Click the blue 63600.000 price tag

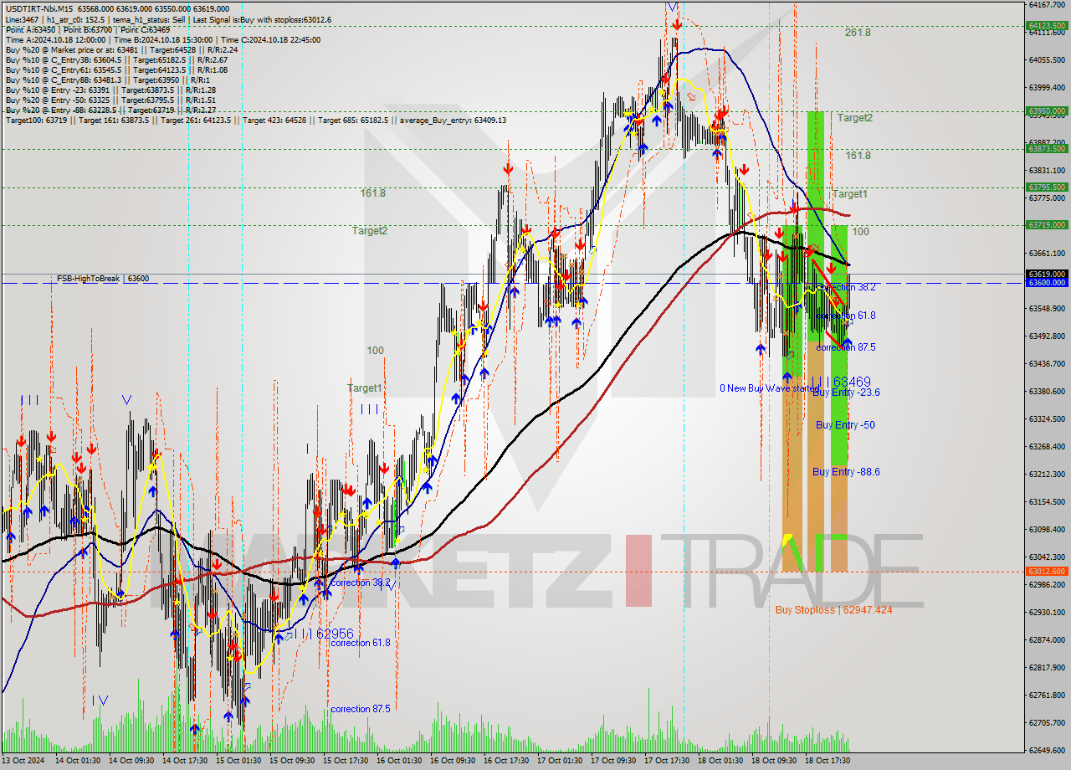[x=1046, y=283]
